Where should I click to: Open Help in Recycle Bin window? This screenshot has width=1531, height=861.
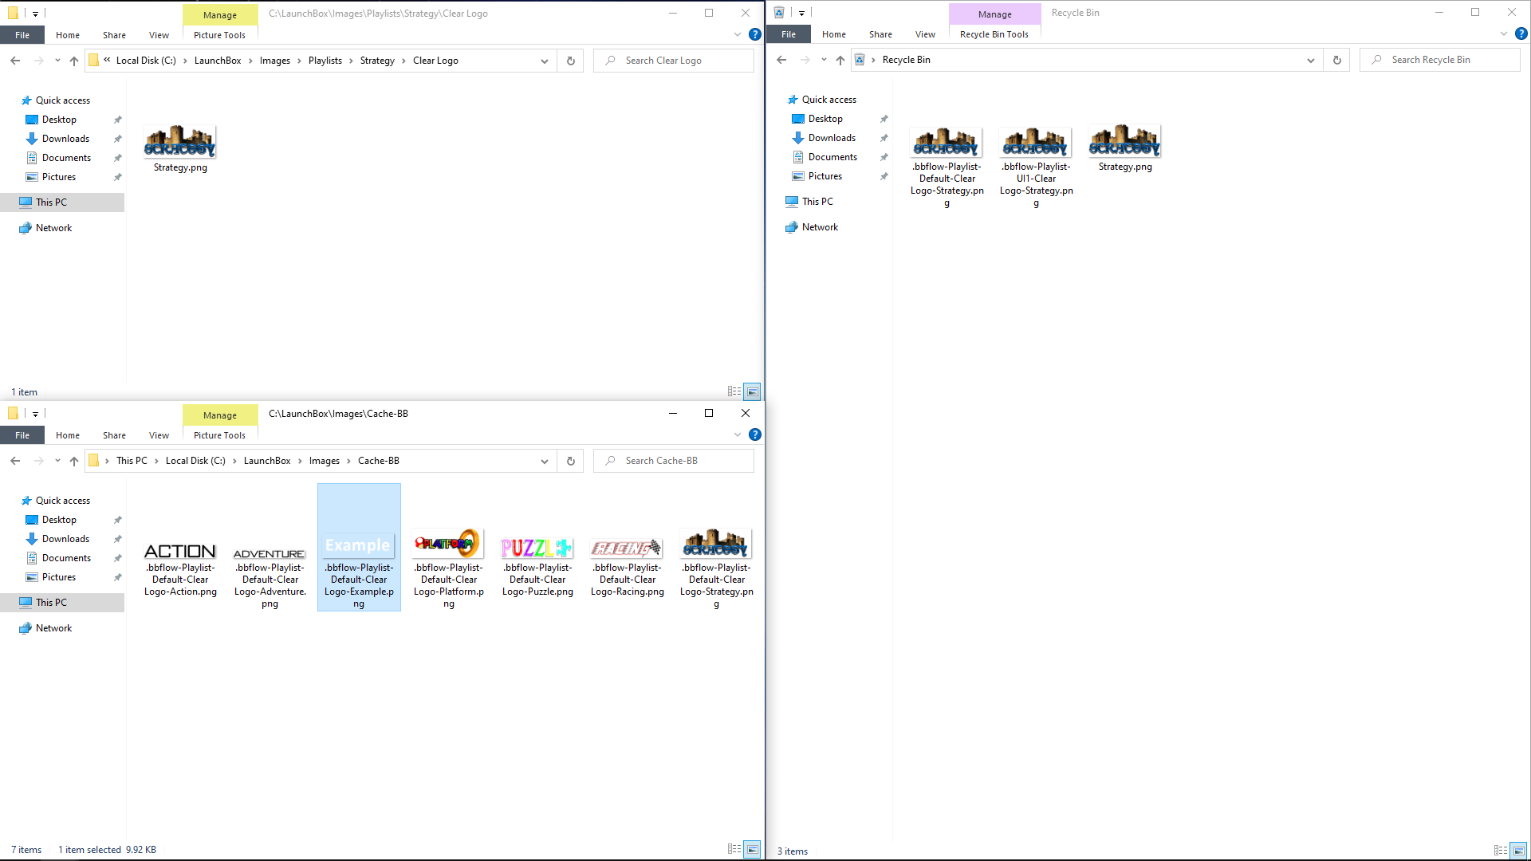pos(1521,33)
